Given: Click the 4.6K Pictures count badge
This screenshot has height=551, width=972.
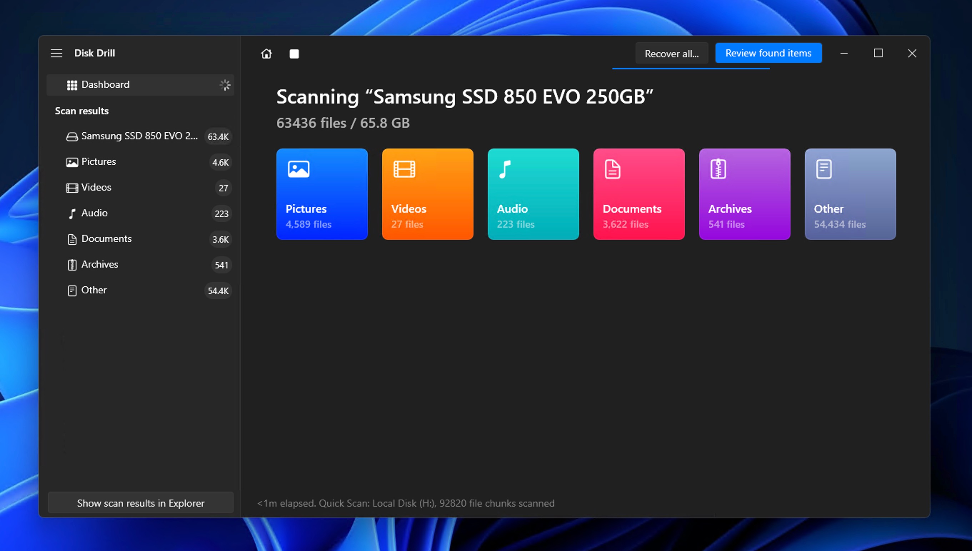Looking at the screenshot, I should (220, 162).
